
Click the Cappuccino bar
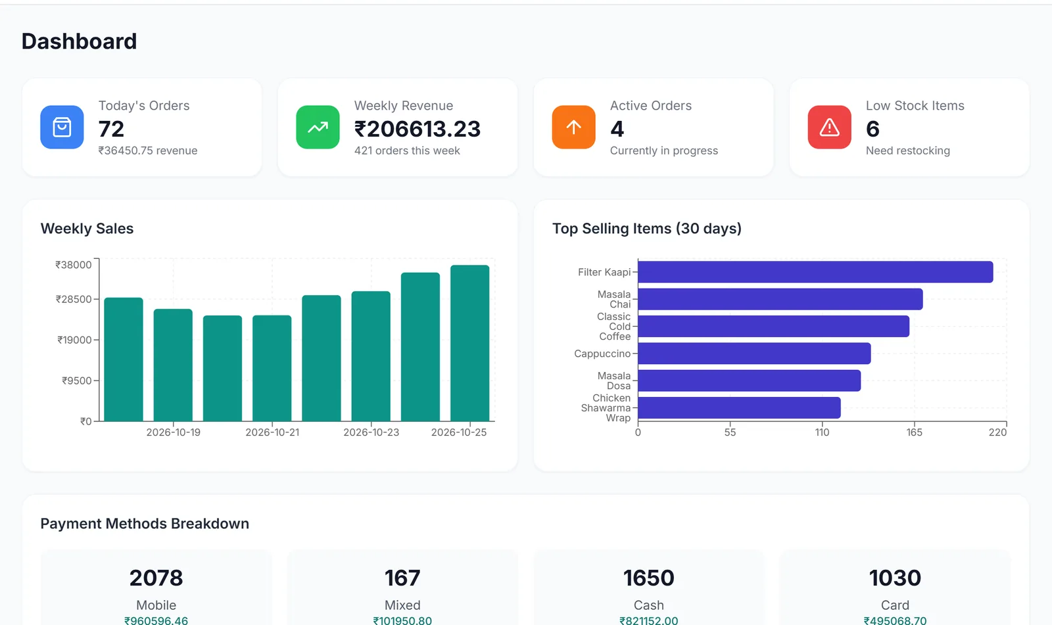coord(754,354)
